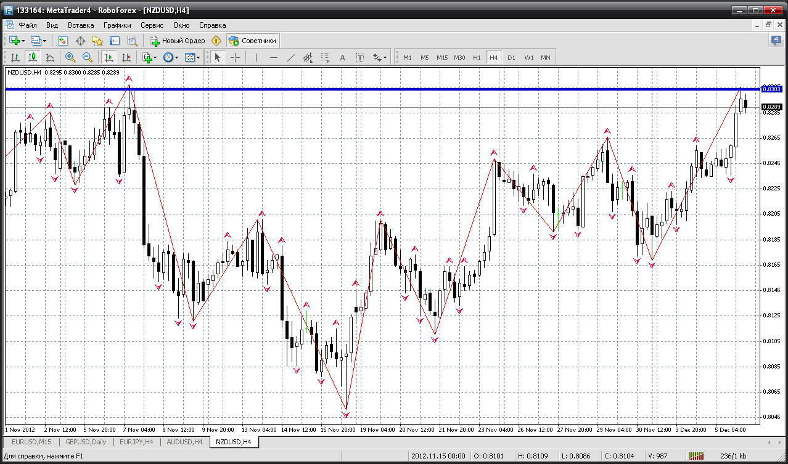Toggle chart auto scroll
The width and height of the screenshot is (788, 464).
click(x=109, y=57)
